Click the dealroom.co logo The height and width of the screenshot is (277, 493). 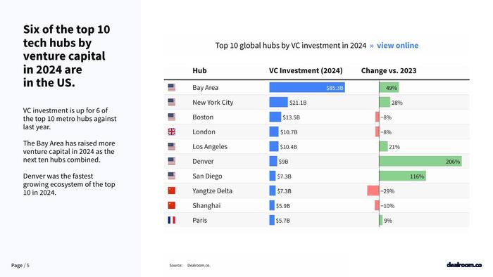(x=464, y=265)
